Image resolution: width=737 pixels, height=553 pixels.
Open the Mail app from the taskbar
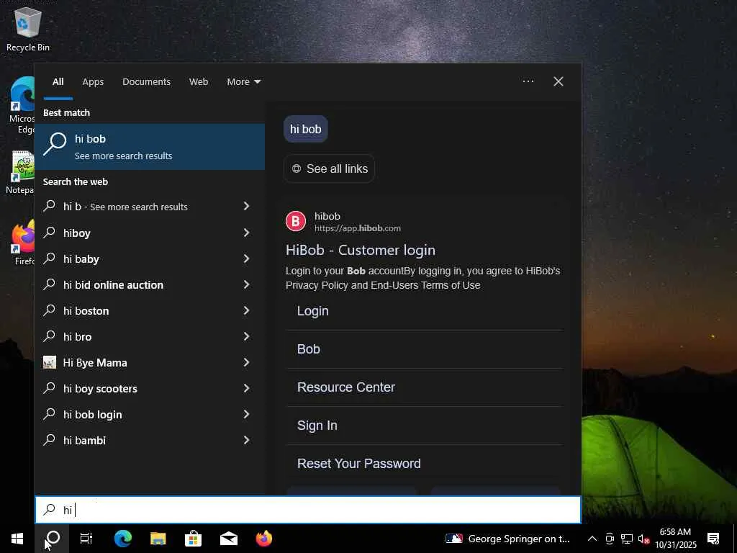[x=228, y=539]
